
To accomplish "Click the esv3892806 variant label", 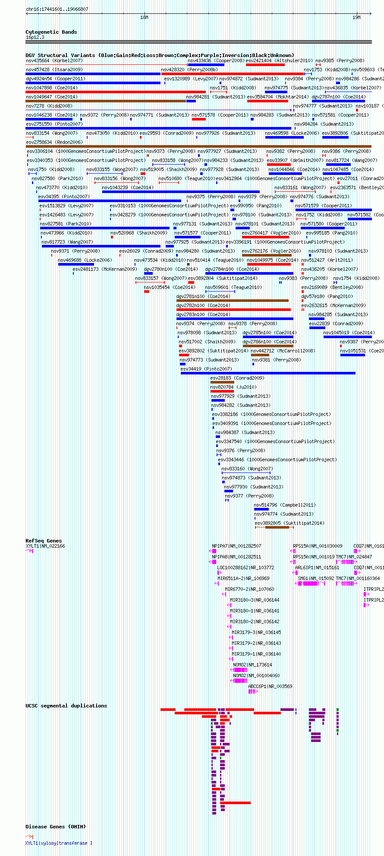I will pos(353,133).
